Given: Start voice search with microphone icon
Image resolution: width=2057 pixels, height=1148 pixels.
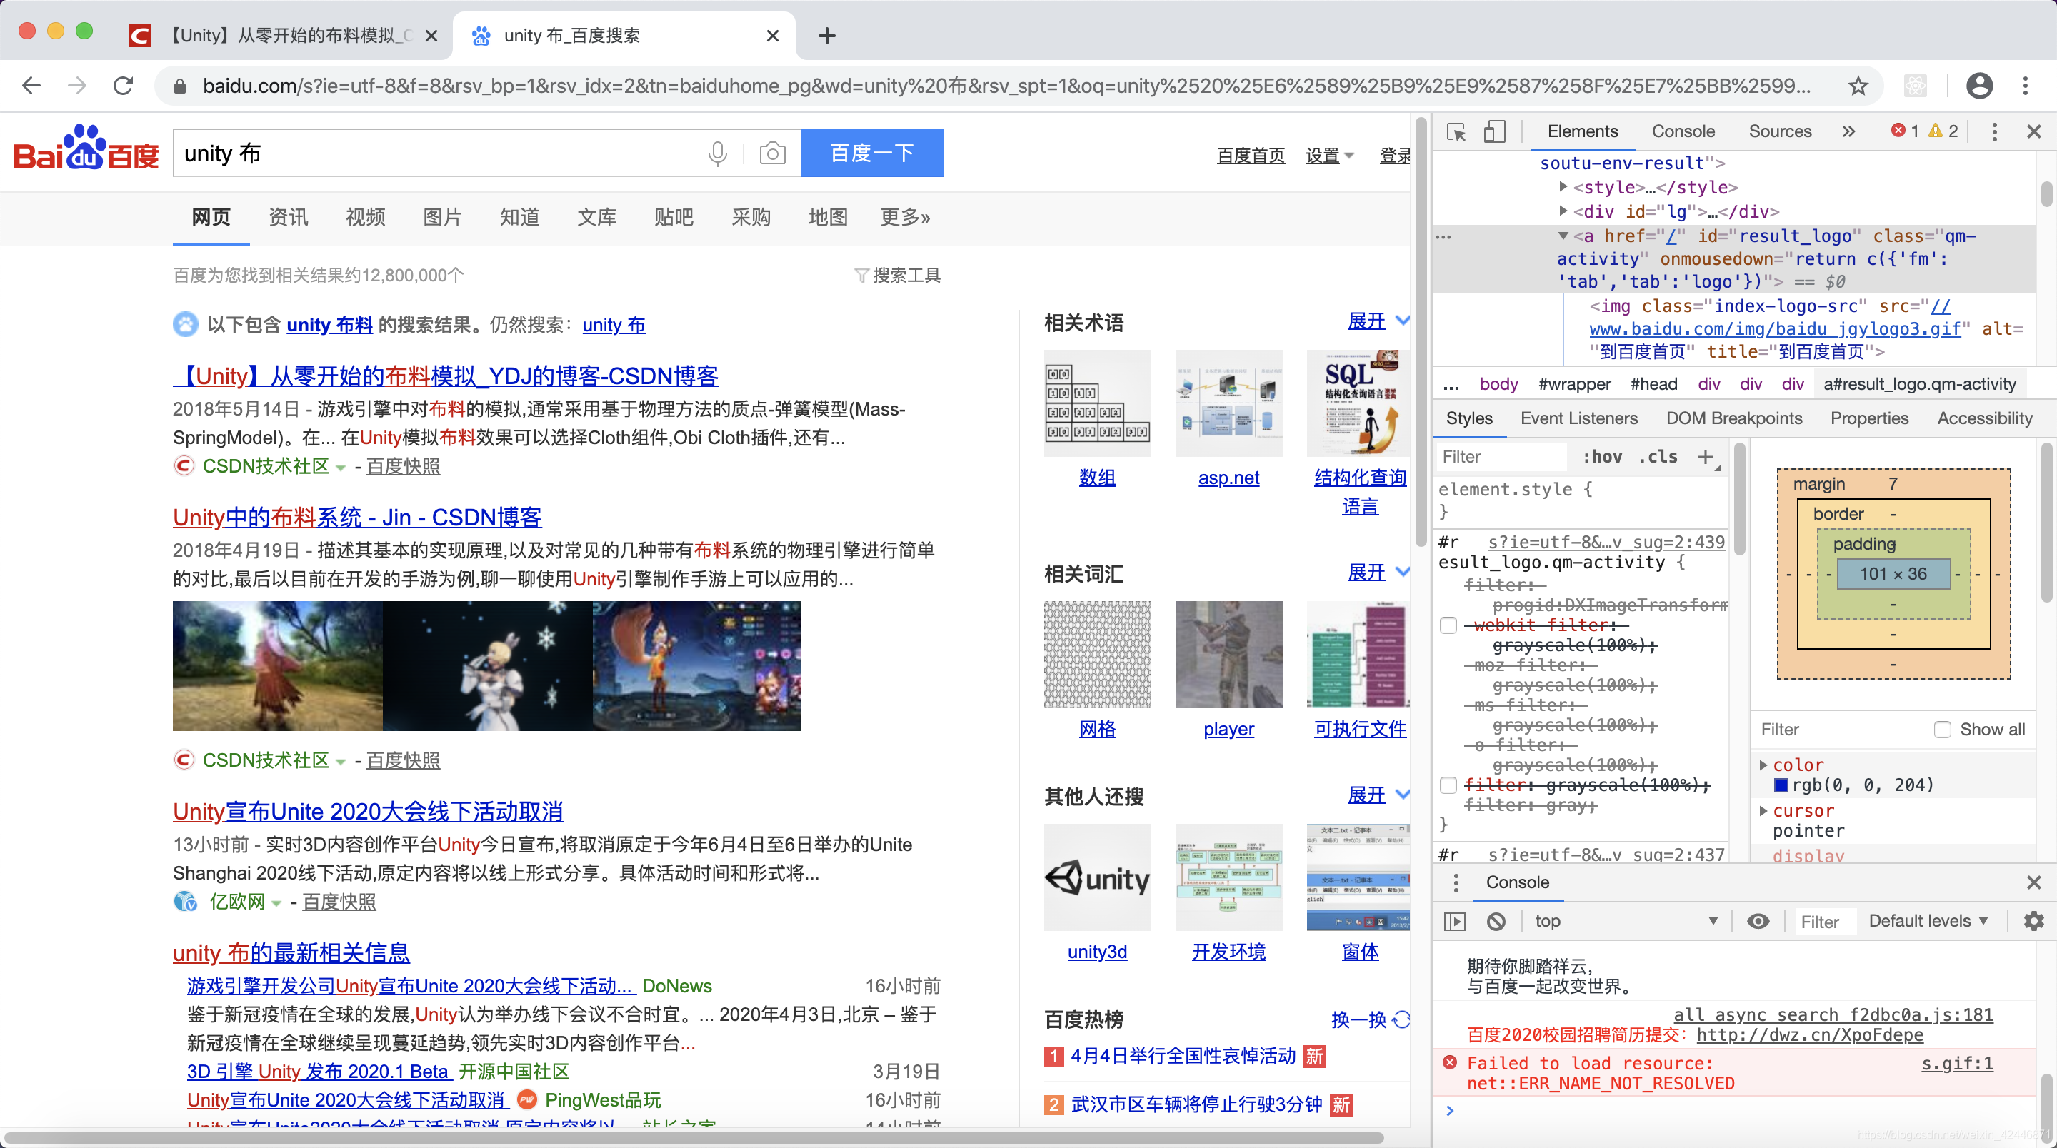Looking at the screenshot, I should pyautogui.click(x=717, y=153).
